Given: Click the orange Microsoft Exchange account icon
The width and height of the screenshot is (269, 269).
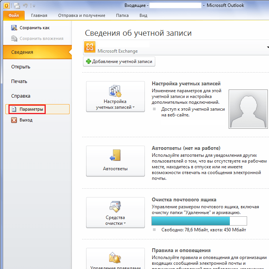Looking at the screenshot, I should (x=90, y=47).
